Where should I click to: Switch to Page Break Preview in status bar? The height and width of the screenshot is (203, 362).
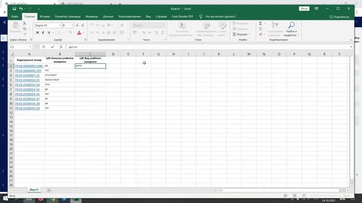(x=304, y=196)
